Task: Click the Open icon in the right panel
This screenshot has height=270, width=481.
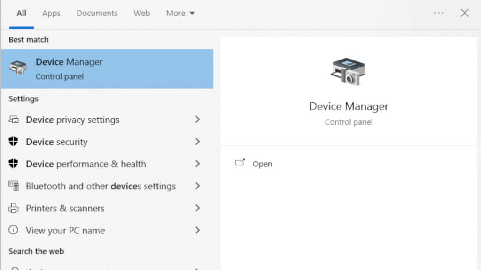Action: click(x=240, y=163)
